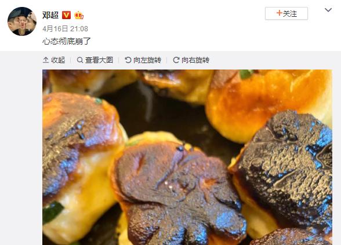Follow the user with the 关注 button

coord(286,13)
